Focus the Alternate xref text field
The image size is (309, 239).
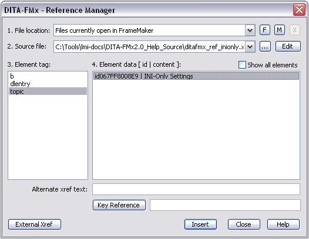click(x=196, y=189)
